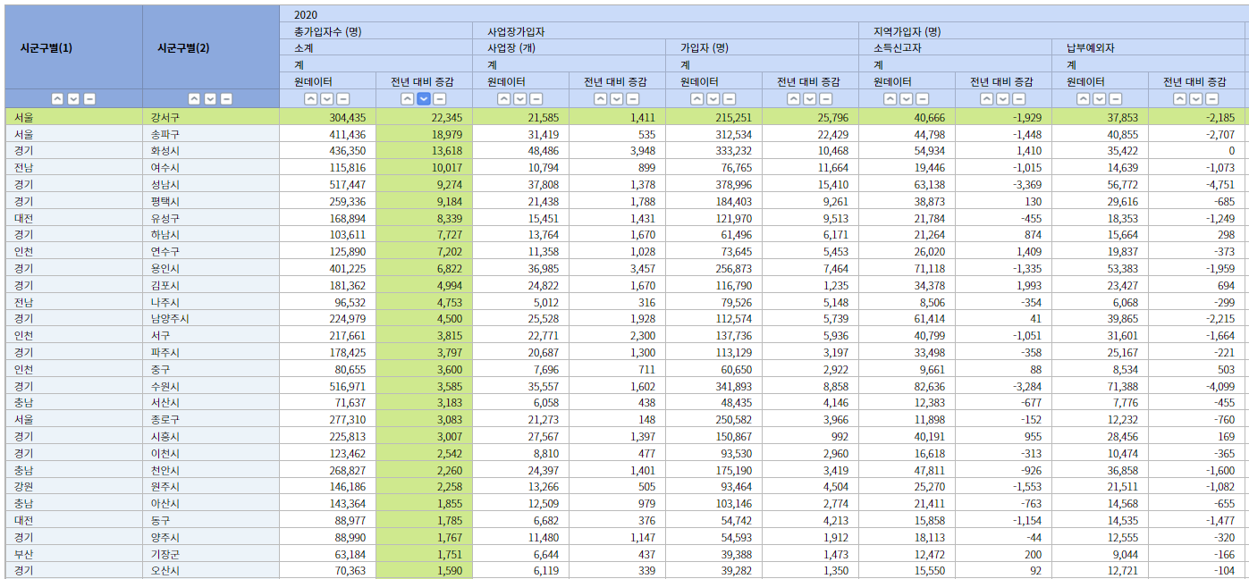The width and height of the screenshot is (1249, 579).
Task: Sort 시군구별(2) column descending
Action: pos(211,99)
